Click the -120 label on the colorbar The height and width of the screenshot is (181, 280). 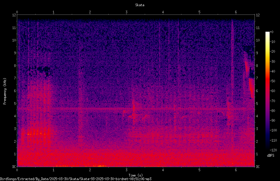(273, 150)
